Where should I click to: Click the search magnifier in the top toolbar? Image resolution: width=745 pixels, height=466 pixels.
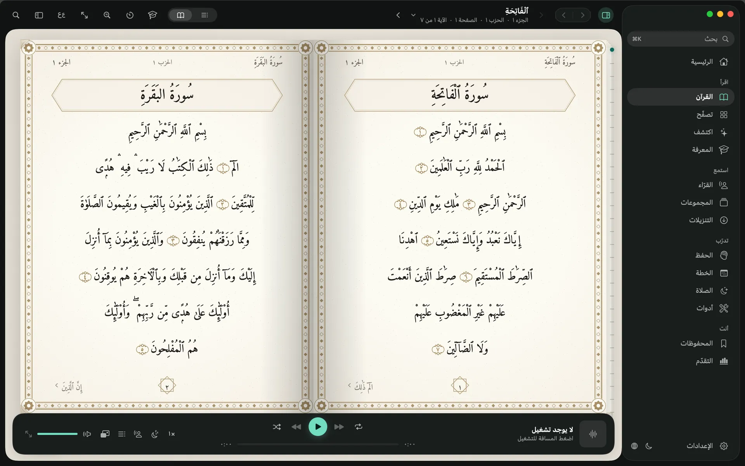click(x=16, y=15)
